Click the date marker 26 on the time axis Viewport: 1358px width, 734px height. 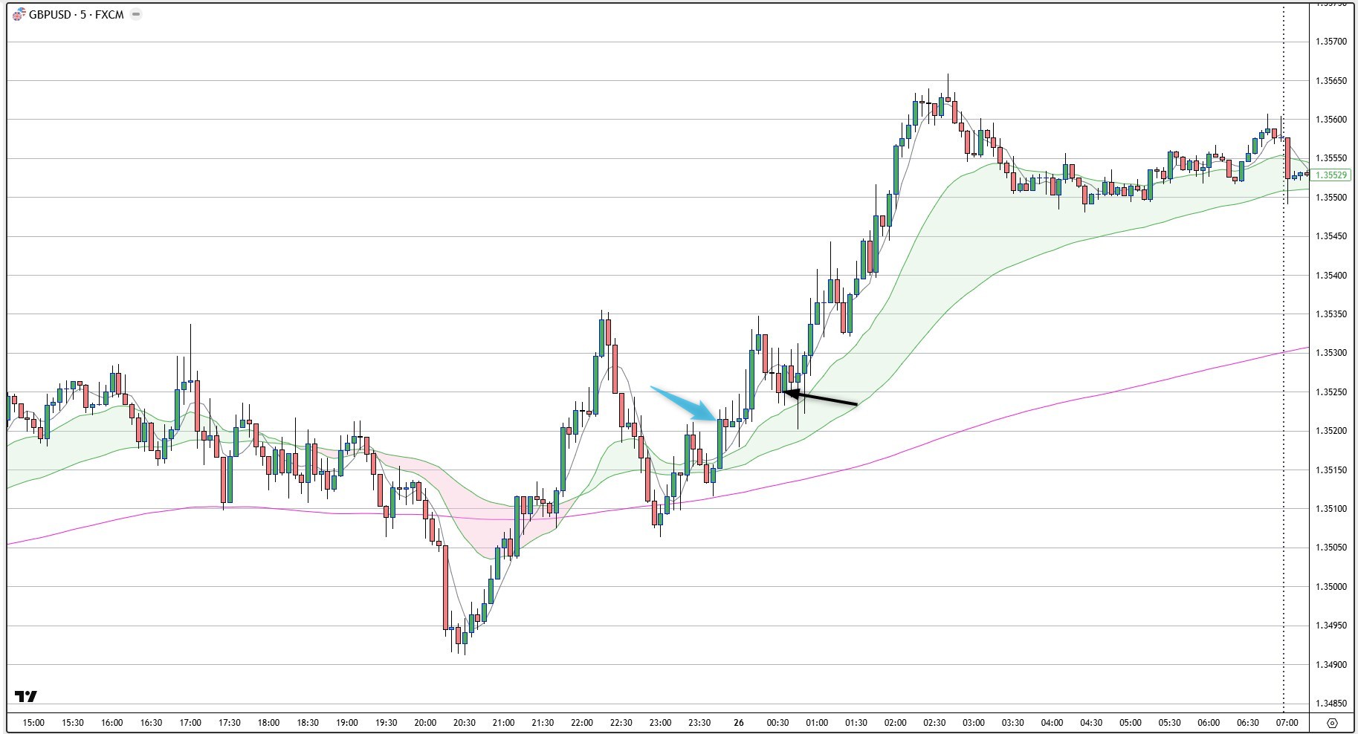(x=740, y=721)
